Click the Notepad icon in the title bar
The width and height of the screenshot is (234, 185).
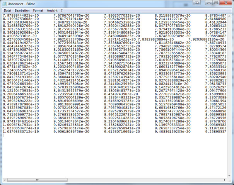[x=5, y=3]
